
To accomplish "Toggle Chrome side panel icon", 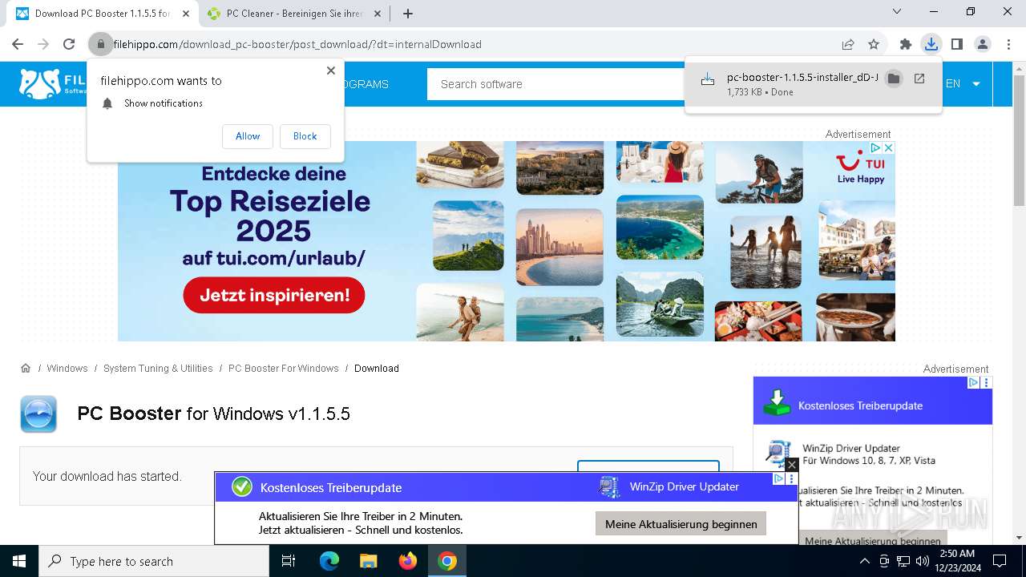I will tap(957, 44).
